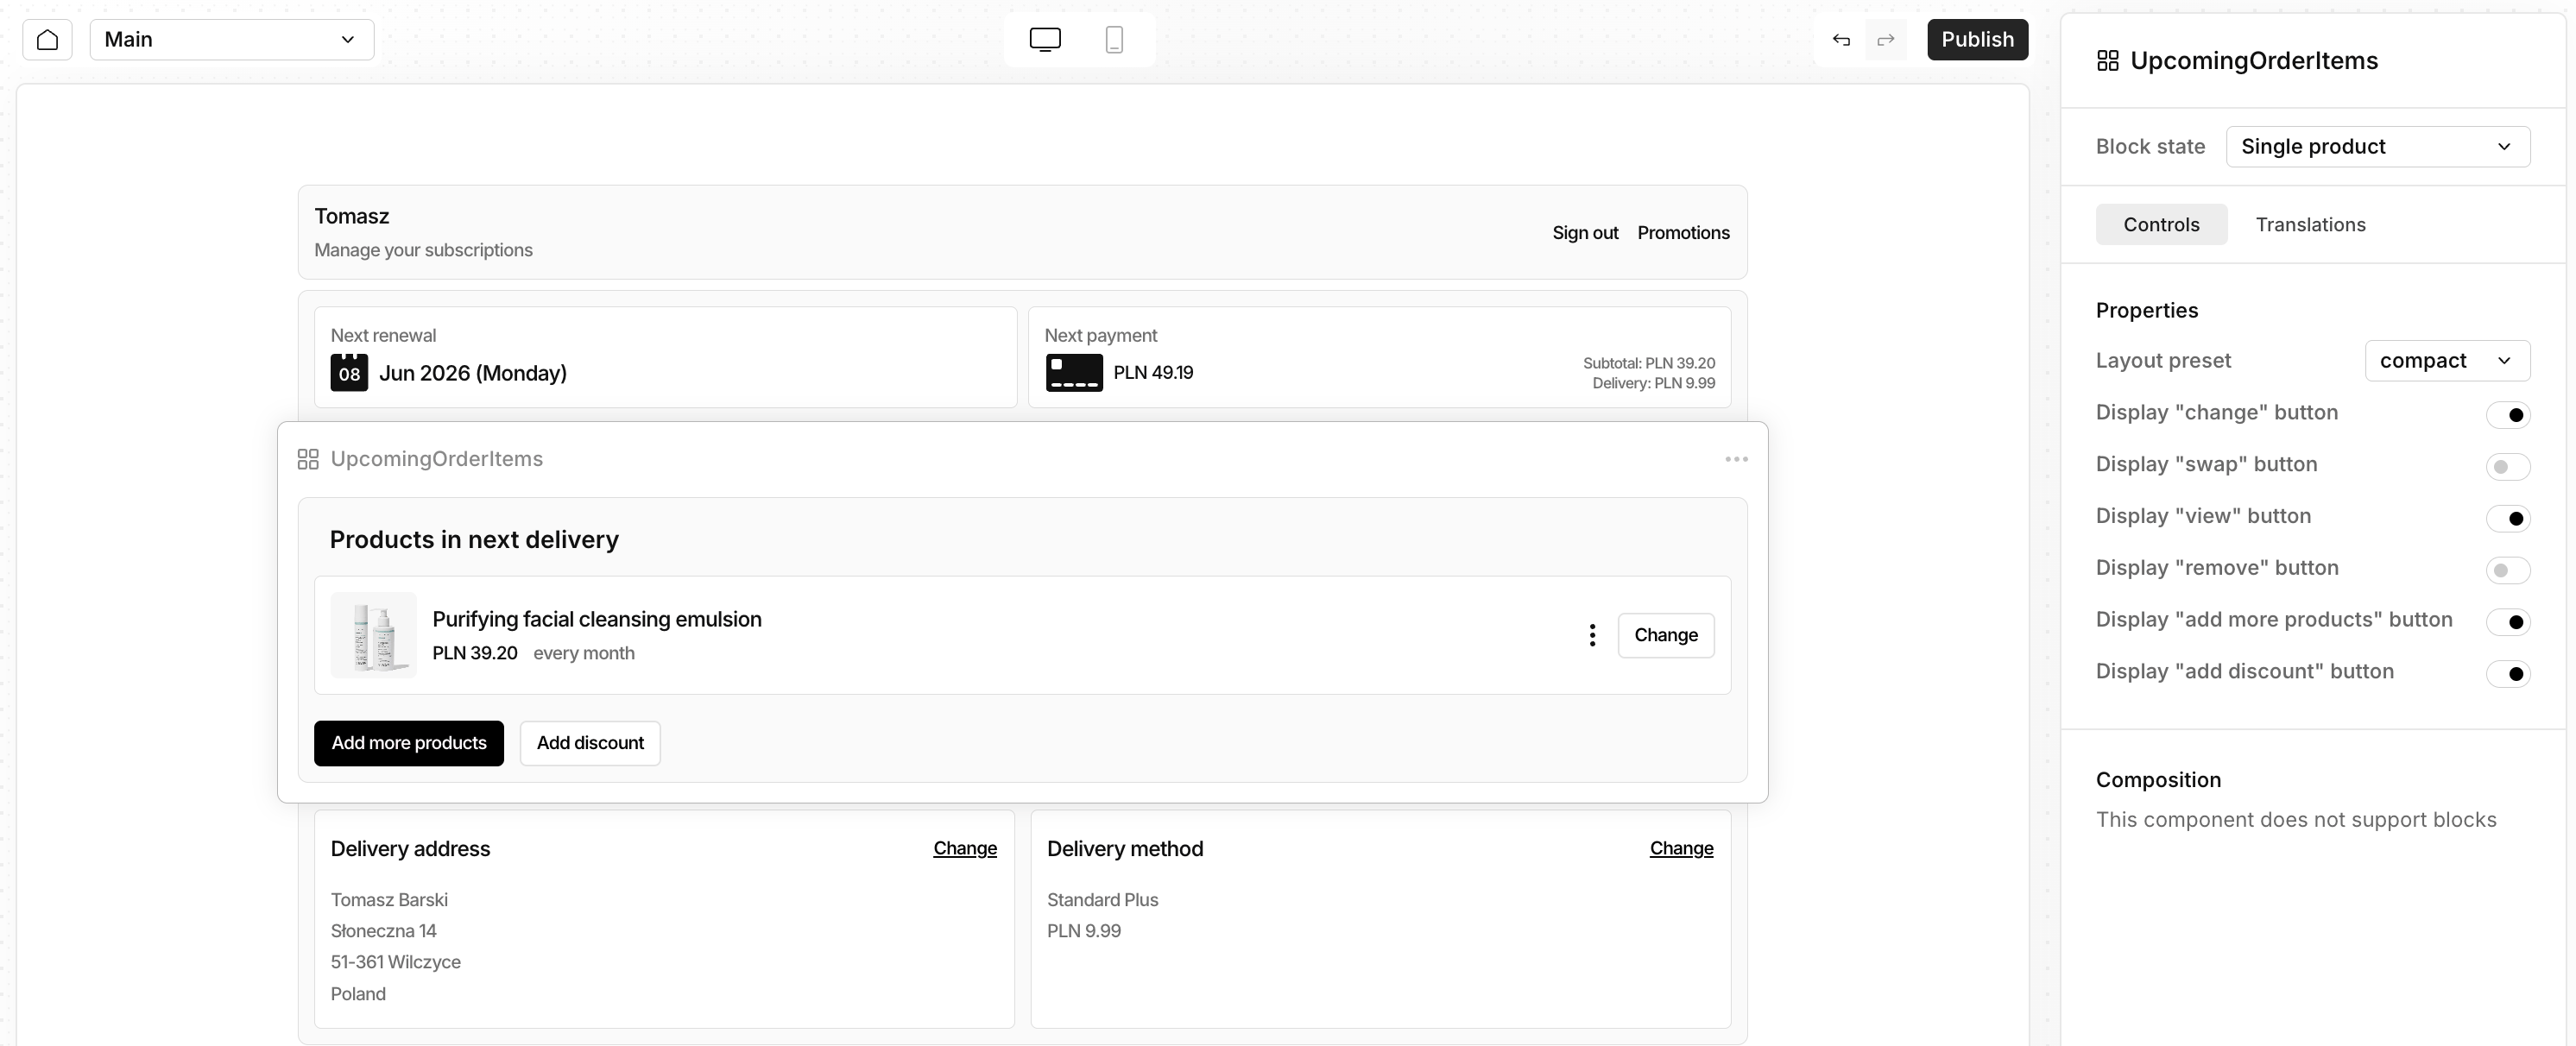
Task: Click the sidebar UpcomingOrderItems block icon
Action: point(2107,61)
